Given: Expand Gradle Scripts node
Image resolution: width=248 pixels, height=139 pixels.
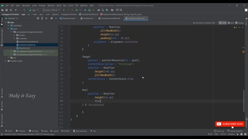Looking at the screenshot, I should 5,61.
